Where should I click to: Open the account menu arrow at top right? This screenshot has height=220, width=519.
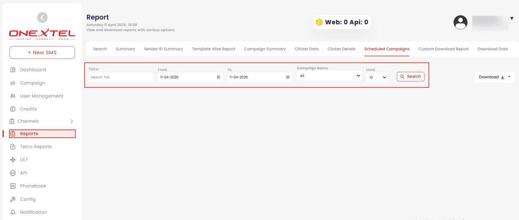click(x=512, y=19)
